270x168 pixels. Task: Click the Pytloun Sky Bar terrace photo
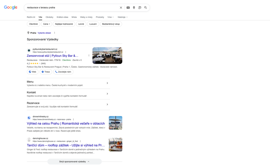107,56
